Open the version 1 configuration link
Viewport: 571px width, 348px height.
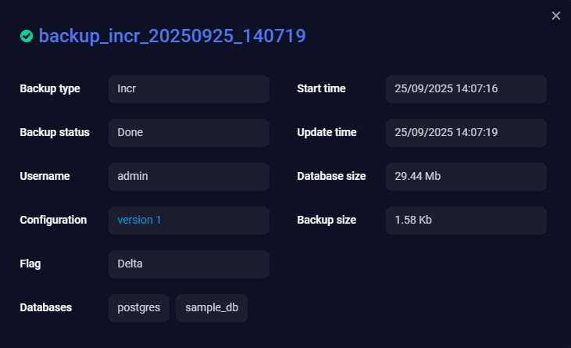139,221
